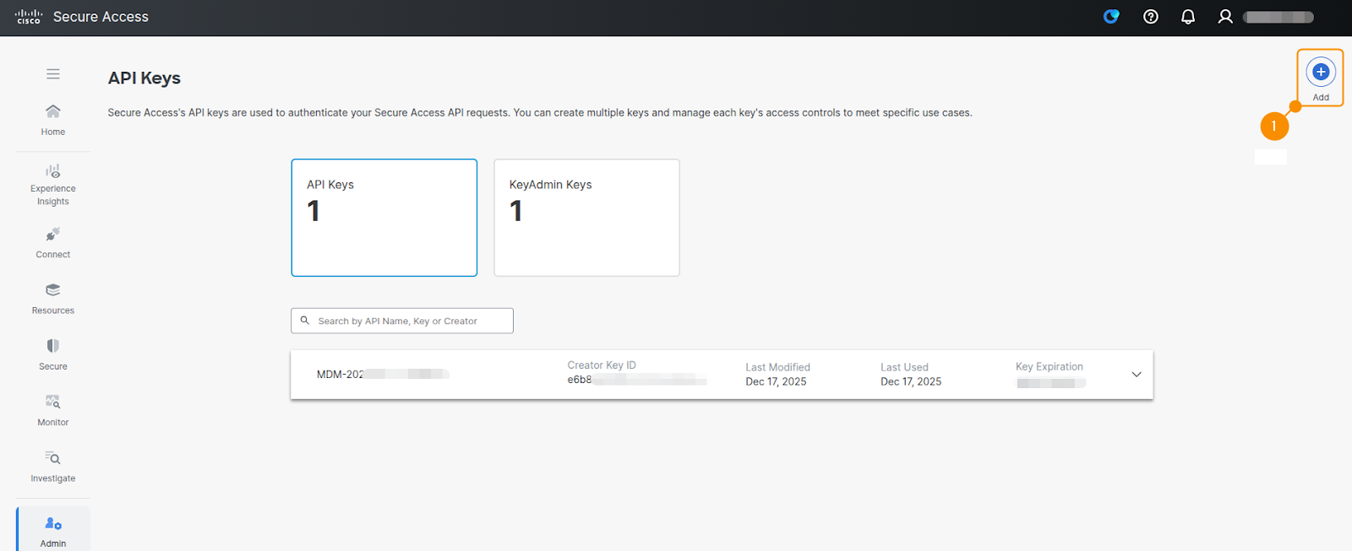Click the Add API key plus icon
Image resolution: width=1352 pixels, height=551 pixels.
tap(1320, 73)
